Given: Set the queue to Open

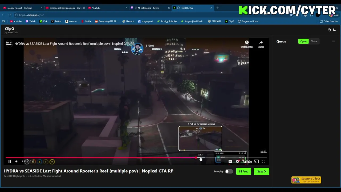Looking at the screenshot, I should point(303,41).
